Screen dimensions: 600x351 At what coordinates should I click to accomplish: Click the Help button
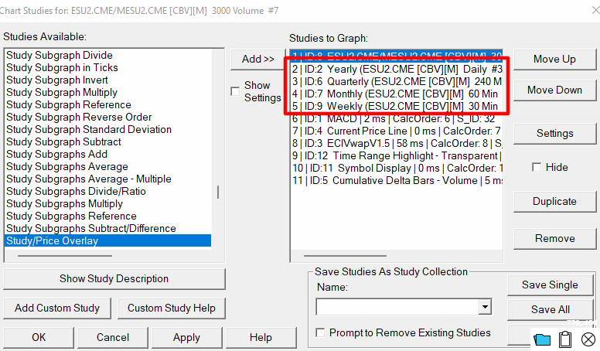tap(261, 337)
